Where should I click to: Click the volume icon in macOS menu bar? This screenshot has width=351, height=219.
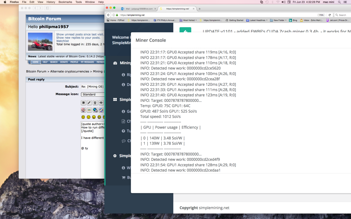pyautogui.click(x=284, y=2)
